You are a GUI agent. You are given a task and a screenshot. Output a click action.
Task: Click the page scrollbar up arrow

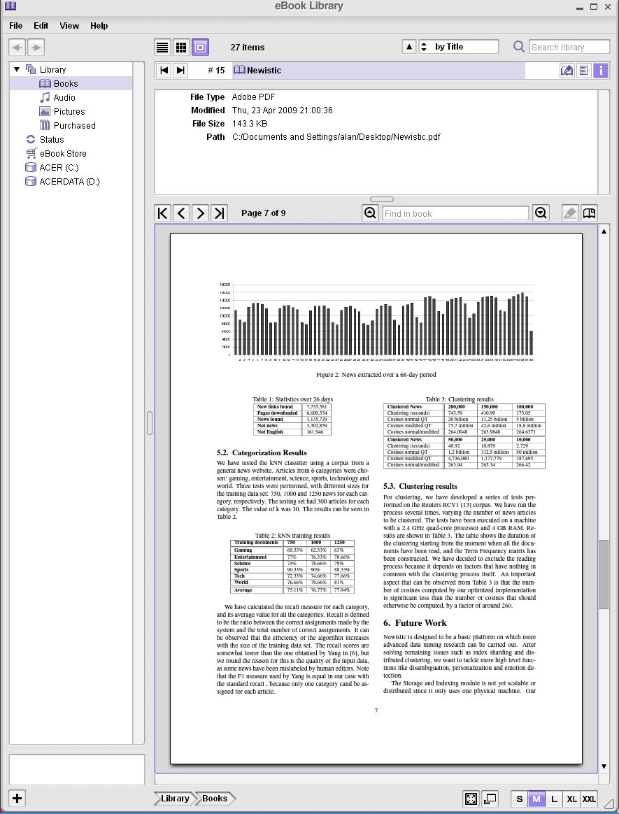point(604,231)
